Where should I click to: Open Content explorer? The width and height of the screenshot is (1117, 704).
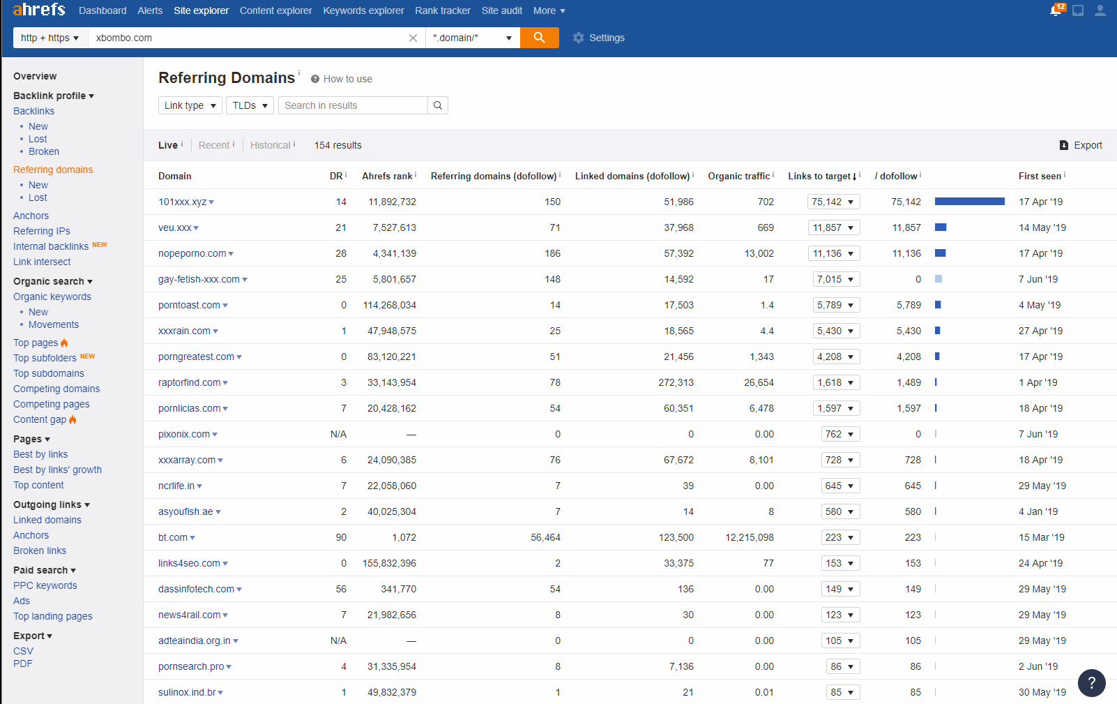tap(276, 10)
